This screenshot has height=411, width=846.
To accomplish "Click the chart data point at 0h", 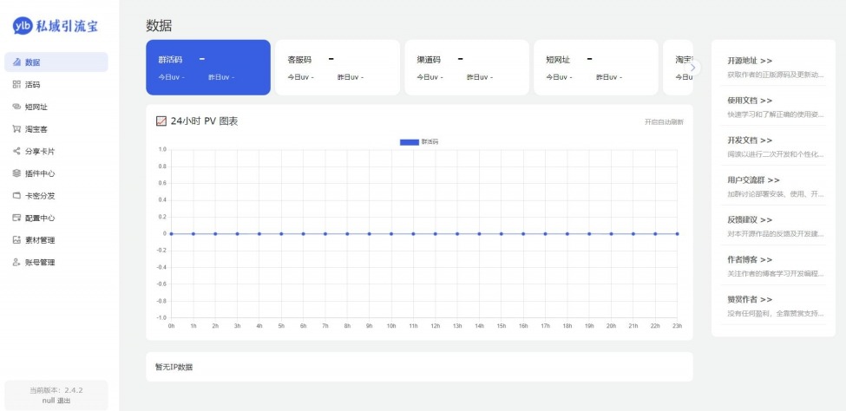I will [x=172, y=233].
